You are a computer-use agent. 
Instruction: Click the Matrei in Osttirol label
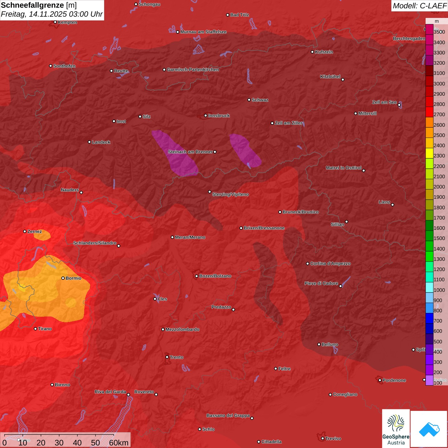point(344,168)
